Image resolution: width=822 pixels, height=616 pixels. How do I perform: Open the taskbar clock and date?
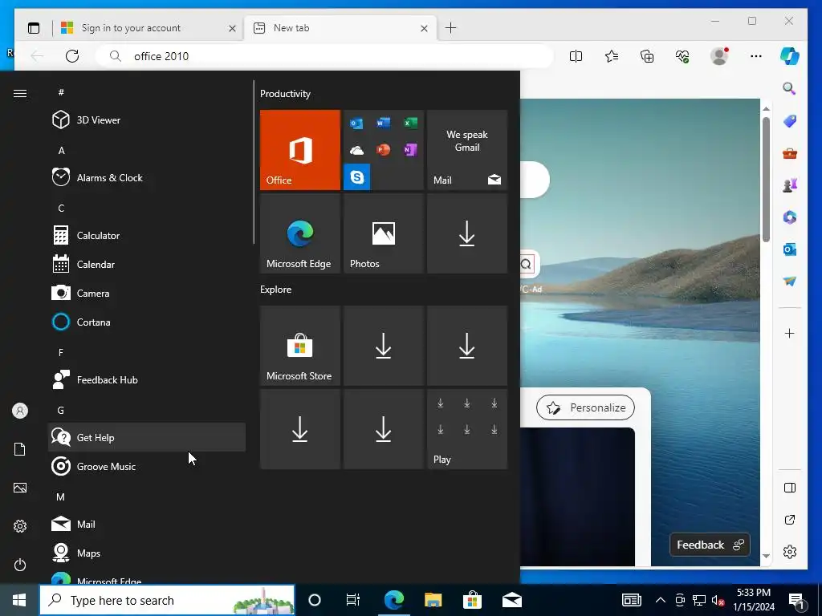[753, 600]
